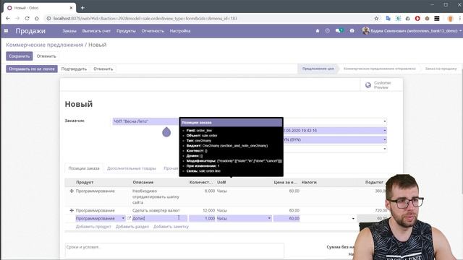Click the Сроки и условия text area
Viewport: 463px width, 260px height.
pyautogui.click(x=174, y=251)
